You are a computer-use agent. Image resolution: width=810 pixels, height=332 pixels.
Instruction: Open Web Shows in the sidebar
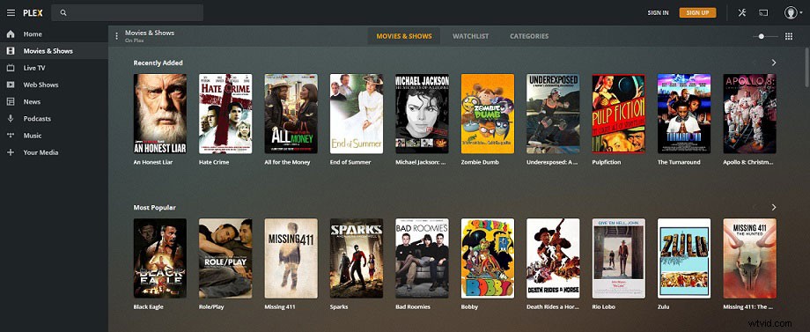pos(54,85)
